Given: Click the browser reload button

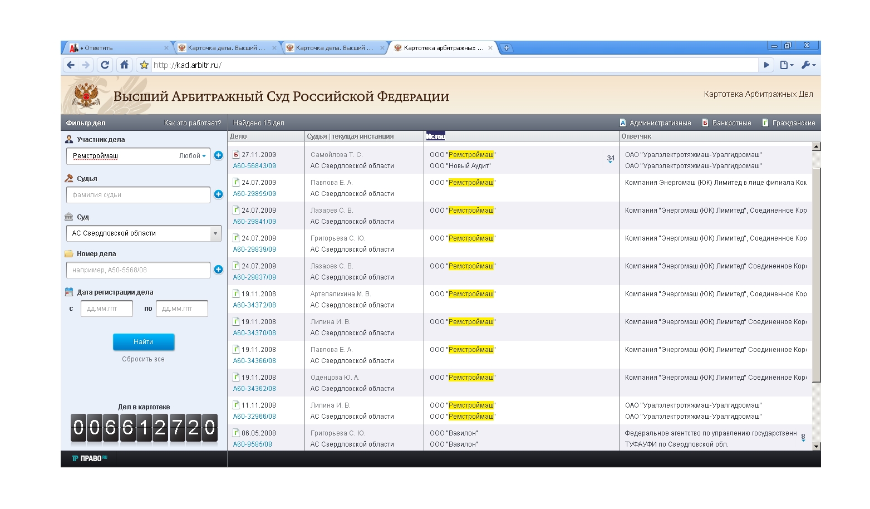Looking at the screenshot, I should pos(105,65).
